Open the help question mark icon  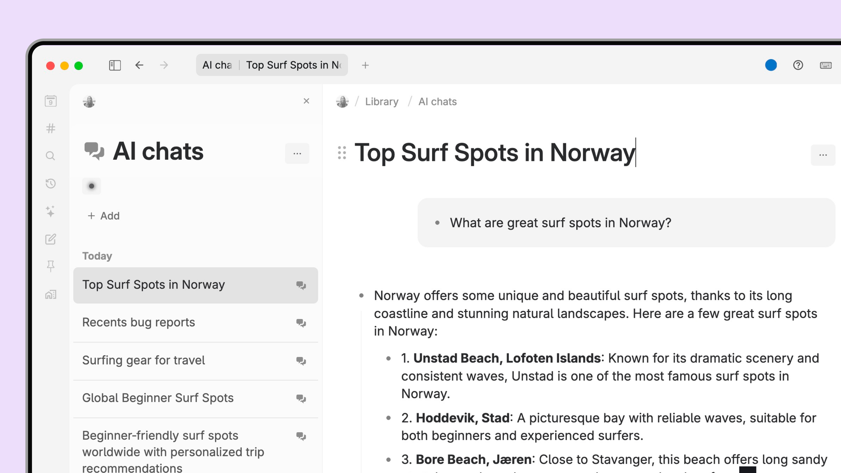(798, 65)
